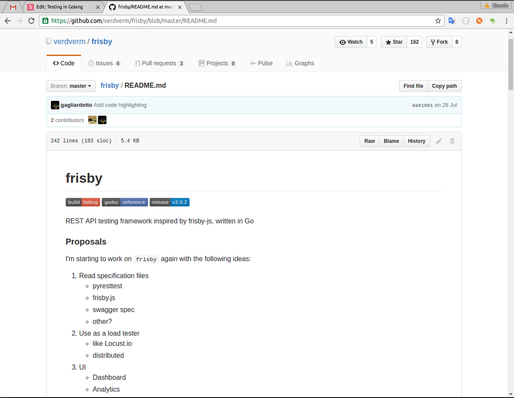Click the repository book icon near verdverm
The height and width of the screenshot is (398, 514).
(x=49, y=41)
